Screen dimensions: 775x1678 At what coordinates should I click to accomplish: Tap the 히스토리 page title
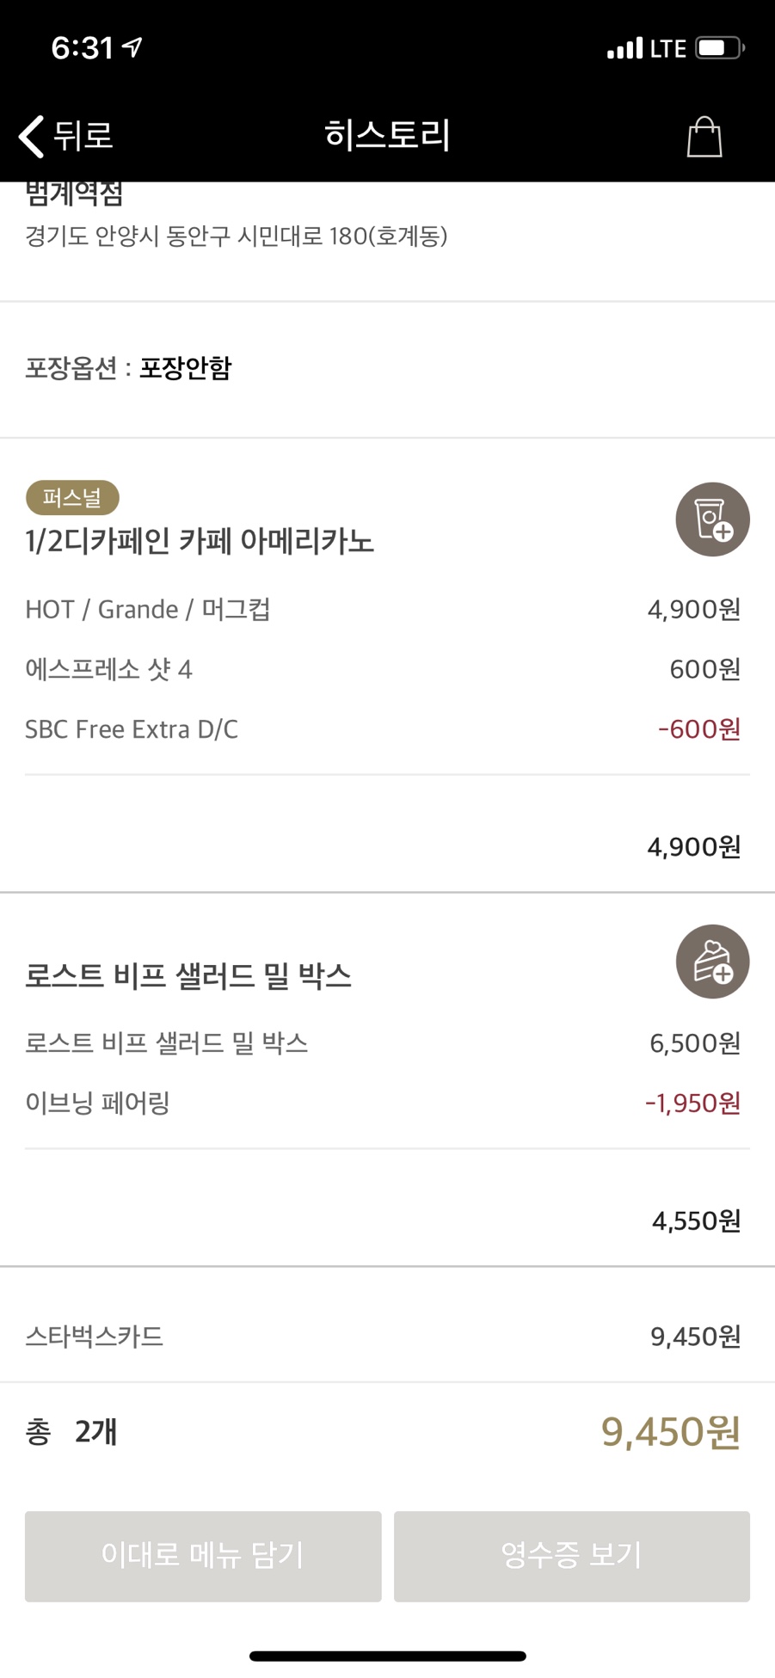pyautogui.click(x=387, y=135)
